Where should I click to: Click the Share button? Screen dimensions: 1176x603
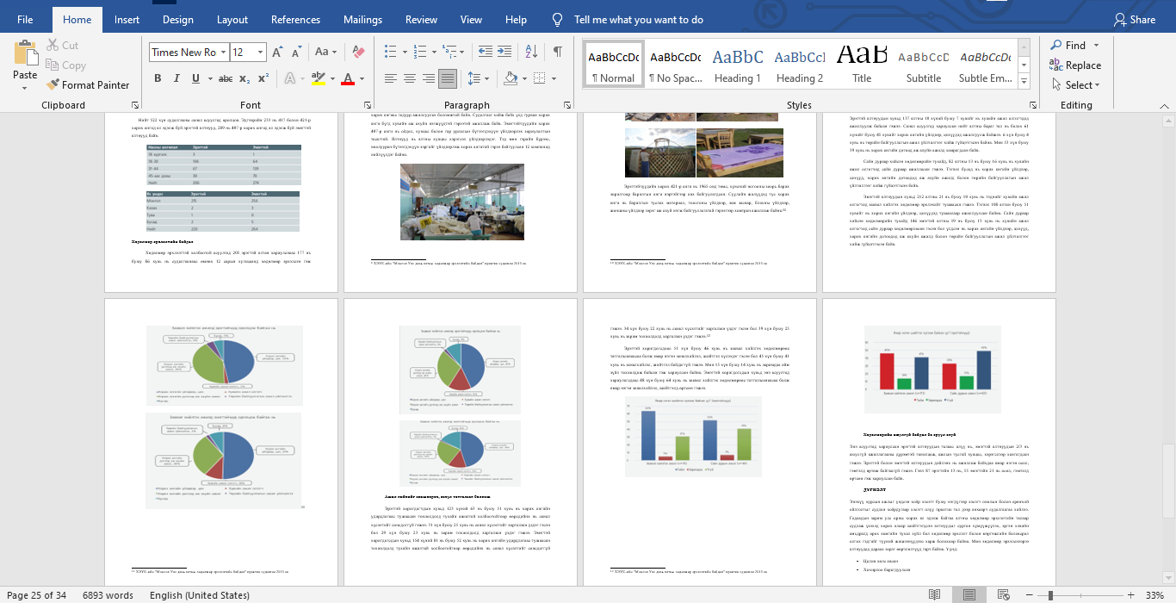click(x=1135, y=20)
